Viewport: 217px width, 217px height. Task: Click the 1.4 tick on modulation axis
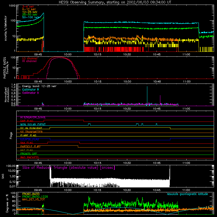pyautogui.click(x=13, y=84)
